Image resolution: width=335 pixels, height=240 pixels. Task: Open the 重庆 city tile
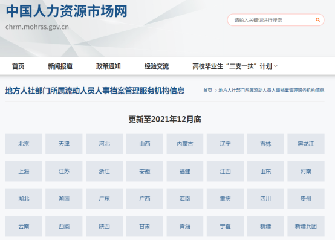(x=225, y=199)
